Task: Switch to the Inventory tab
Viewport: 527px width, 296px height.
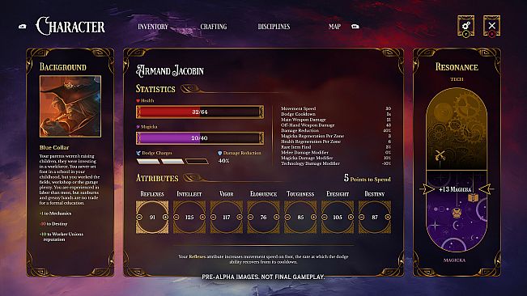Action: tap(153, 27)
